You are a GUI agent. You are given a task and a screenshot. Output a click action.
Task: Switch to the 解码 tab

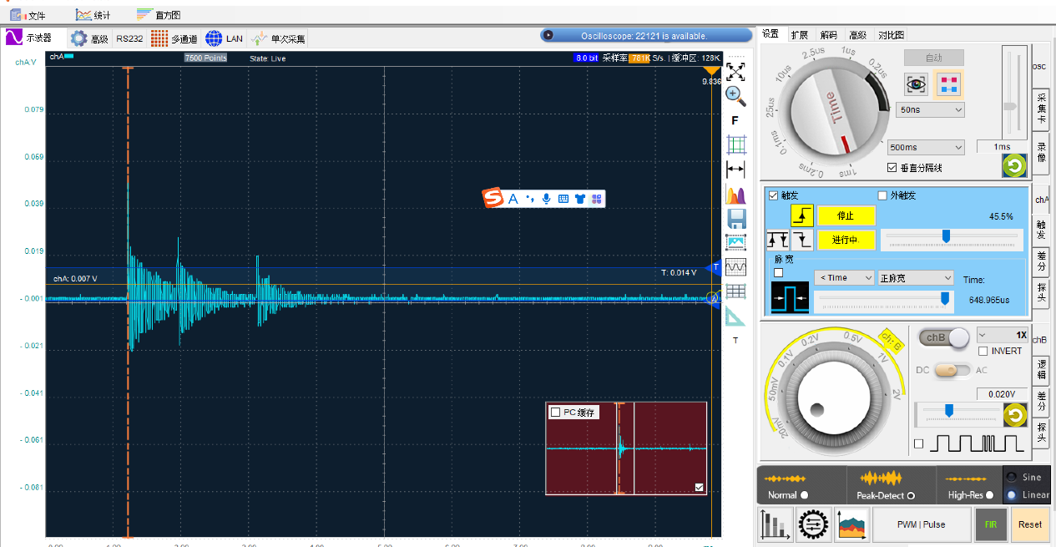coord(828,35)
